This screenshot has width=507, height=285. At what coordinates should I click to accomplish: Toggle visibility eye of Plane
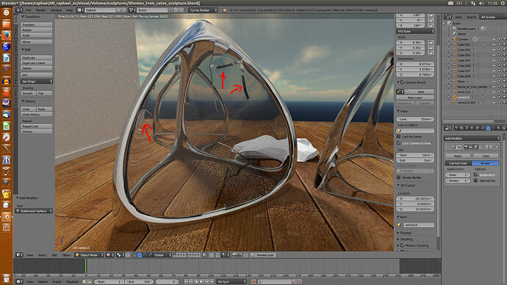click(494, 82)
